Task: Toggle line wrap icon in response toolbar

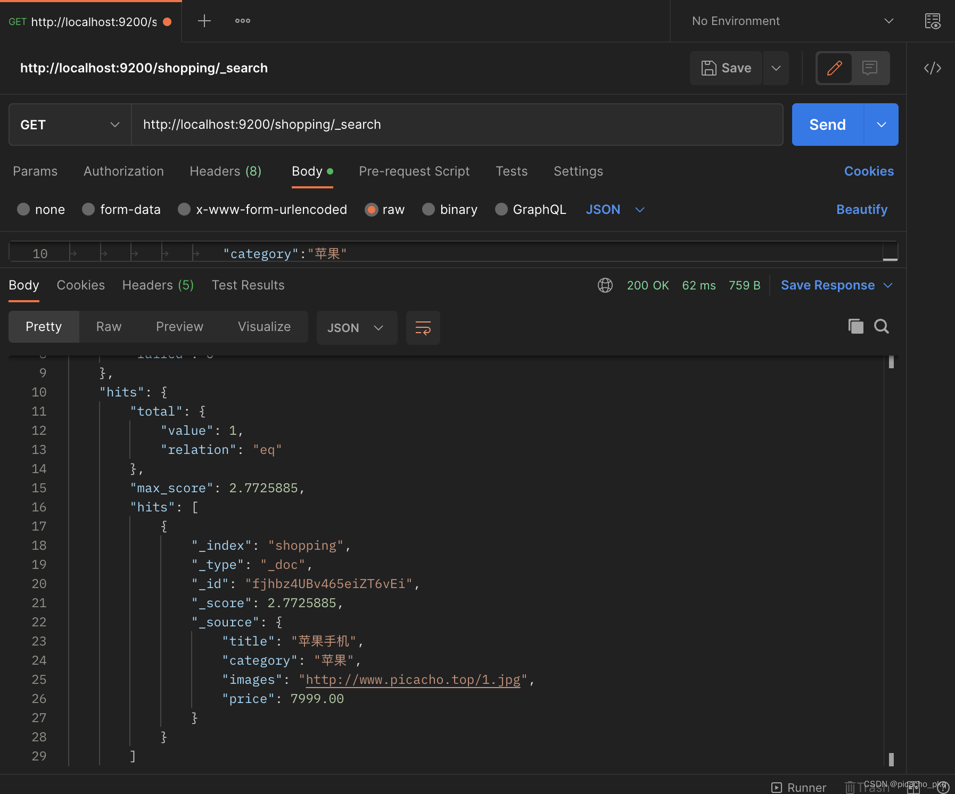Action: click(x=423, y=328)
